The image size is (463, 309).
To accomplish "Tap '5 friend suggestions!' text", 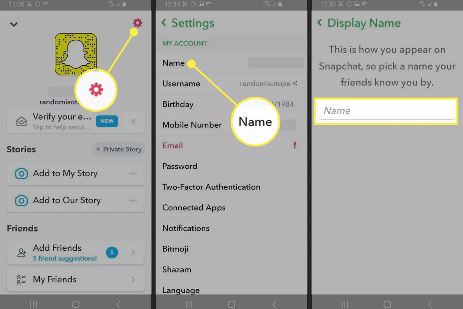I will click(x=65, y=258).
